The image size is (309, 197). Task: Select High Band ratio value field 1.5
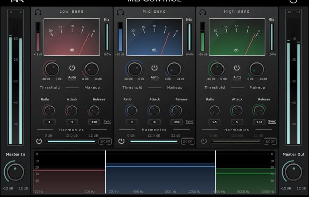click(214, 122)
